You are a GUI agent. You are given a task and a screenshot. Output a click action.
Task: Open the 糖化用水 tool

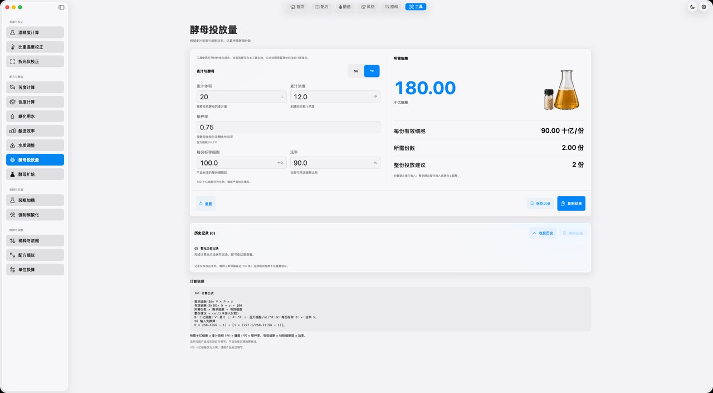point(35,117)
